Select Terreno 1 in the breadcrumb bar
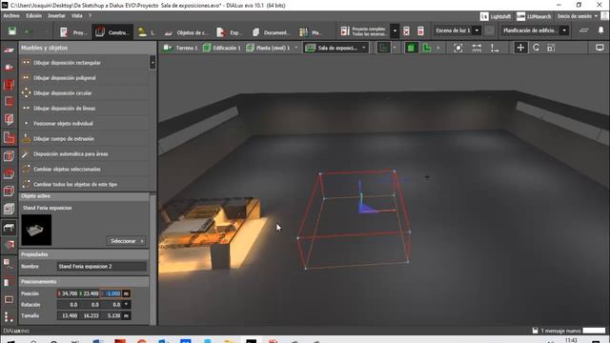610x343 pixels. 180,48
